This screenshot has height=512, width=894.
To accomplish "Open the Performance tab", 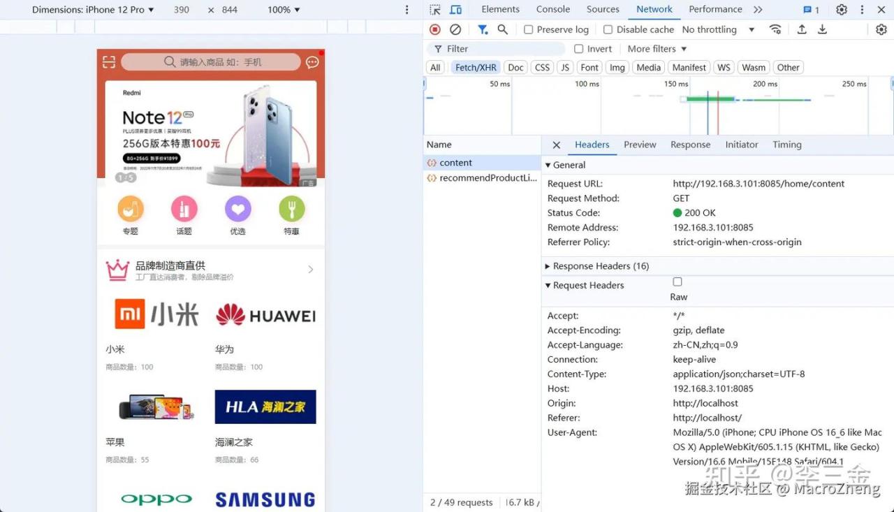I will [715, 9].
